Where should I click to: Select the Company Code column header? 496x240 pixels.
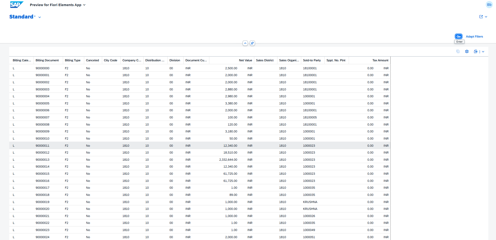tap(132, 60)
